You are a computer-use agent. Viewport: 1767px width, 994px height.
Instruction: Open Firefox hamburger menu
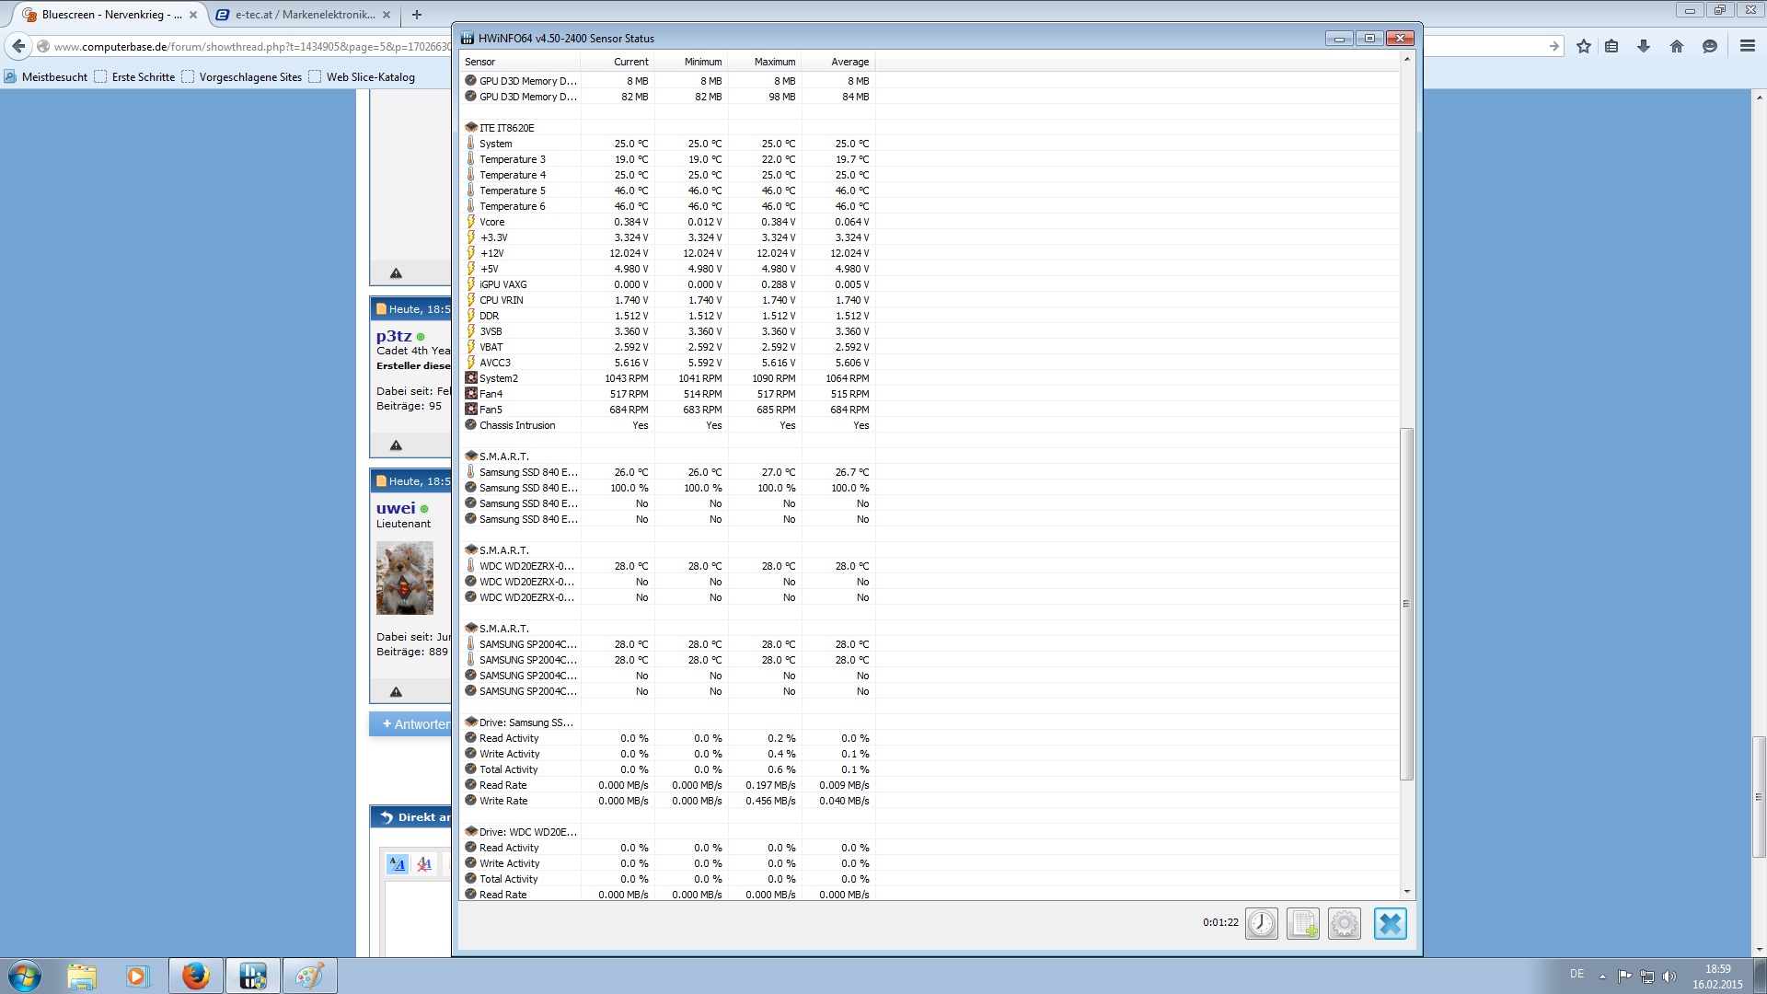point(1747,46)
